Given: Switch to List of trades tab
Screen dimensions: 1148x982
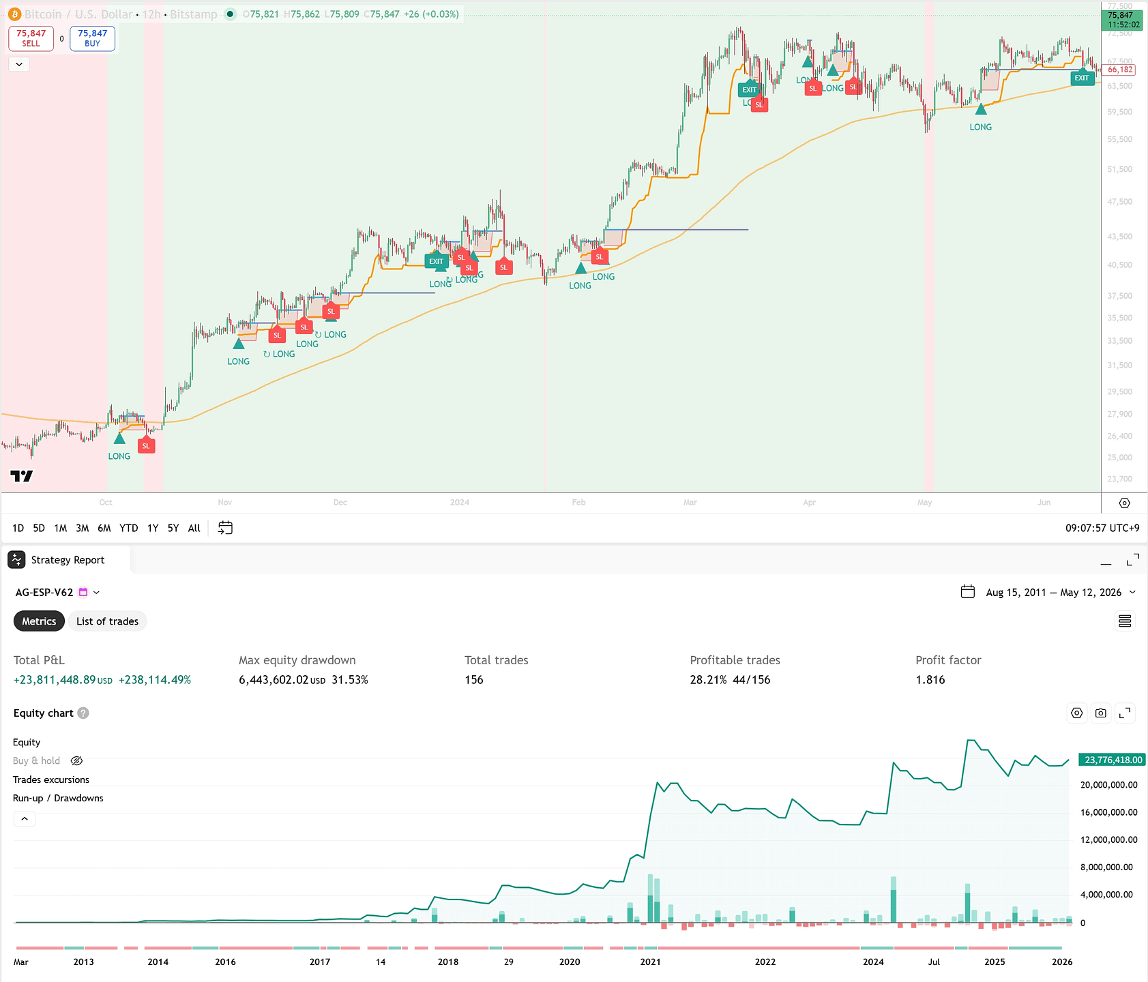Looking at the screenshot, I should pos(107,621).
